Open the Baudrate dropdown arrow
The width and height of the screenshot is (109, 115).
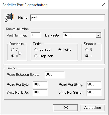point(98,35)
